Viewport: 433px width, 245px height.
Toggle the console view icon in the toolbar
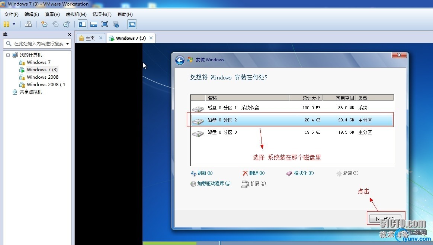(x=132, y=24)
